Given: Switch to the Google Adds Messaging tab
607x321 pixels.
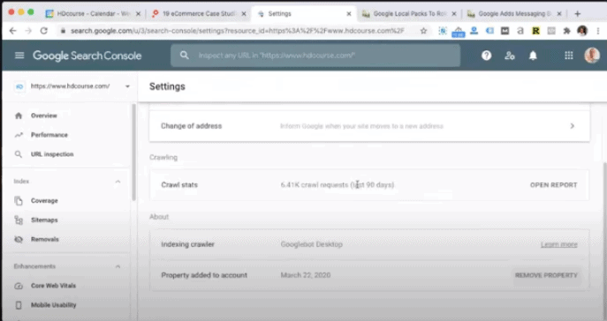Looking at the screenshot, I should pos(514,14).
